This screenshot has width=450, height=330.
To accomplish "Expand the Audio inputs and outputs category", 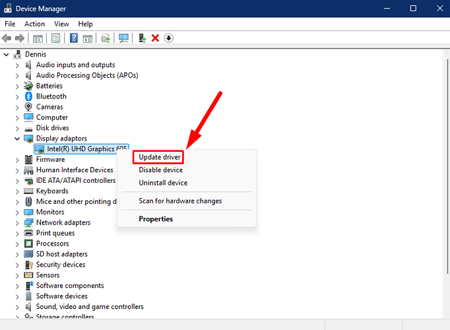I will tap(17, 65).
